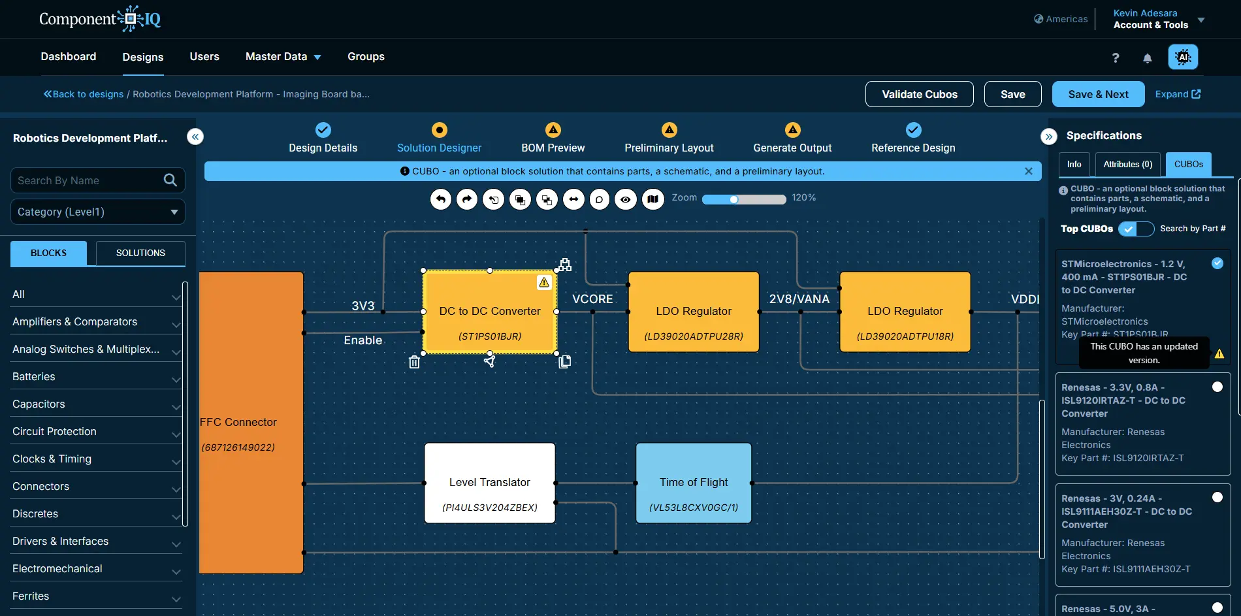Open the Account & Tools dropdown
Viewport: 1241px width, 616px height.
pos(1159,19)
